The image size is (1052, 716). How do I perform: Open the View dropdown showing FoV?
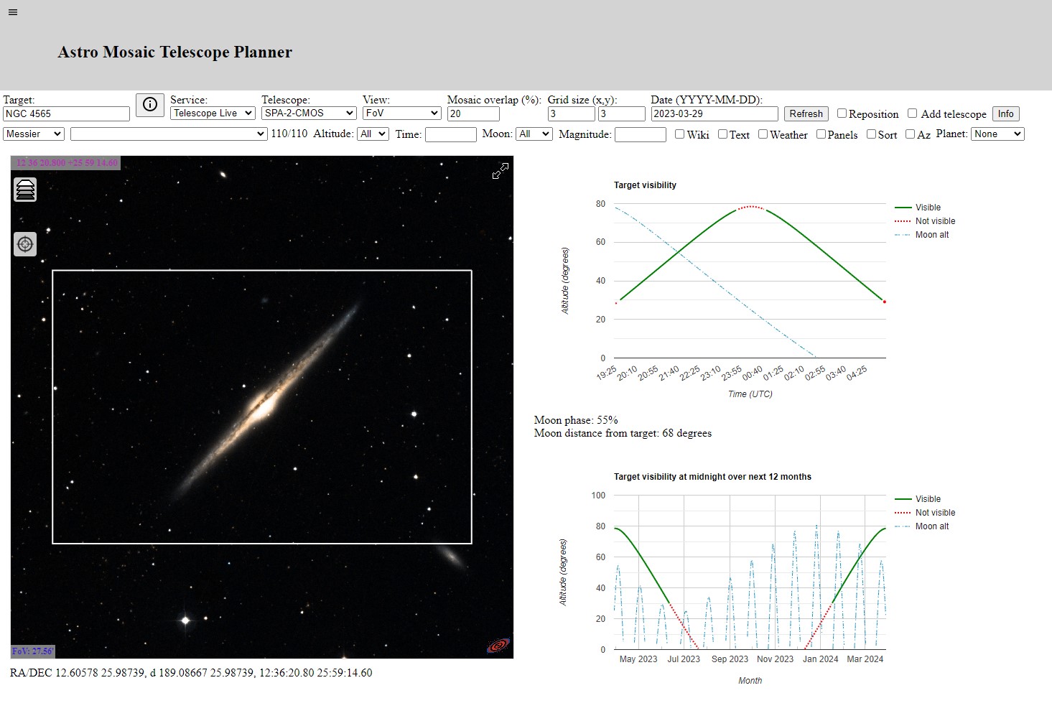pos(401,113)
